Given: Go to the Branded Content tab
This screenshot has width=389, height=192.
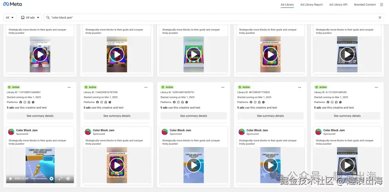Looking at the screenshot, I should 365,4.
